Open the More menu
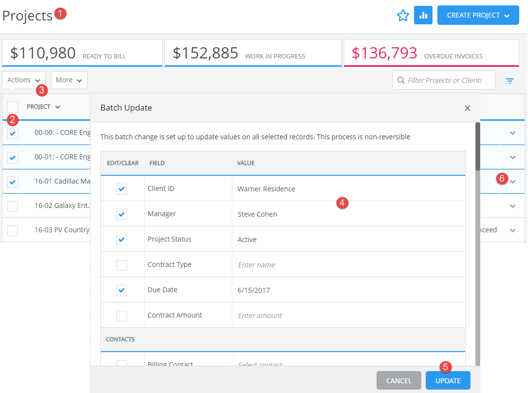Screen dimensions: 528x393 click(69, 80)
